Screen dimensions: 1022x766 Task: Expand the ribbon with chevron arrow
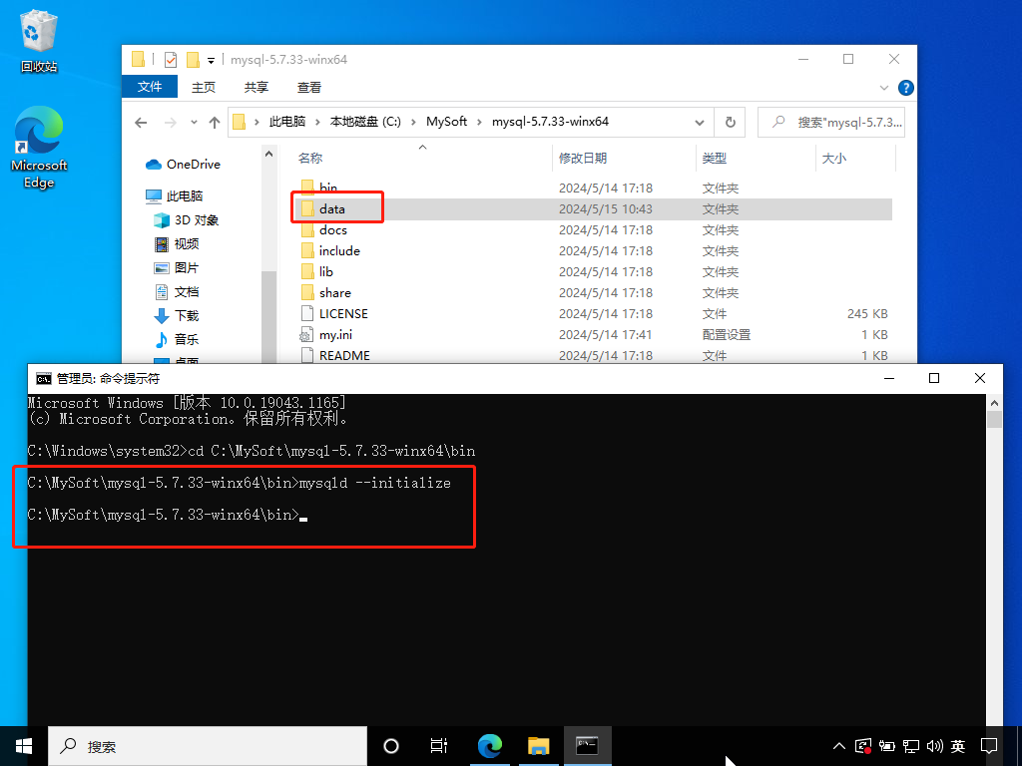(x=884, y=88)
